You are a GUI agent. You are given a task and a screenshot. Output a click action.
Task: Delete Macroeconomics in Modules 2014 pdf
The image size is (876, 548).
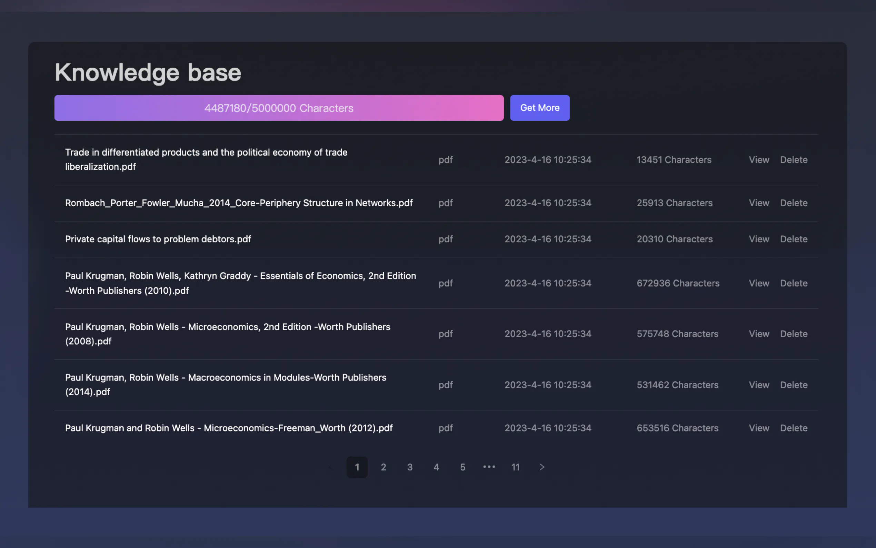click(x=794, y=384)
